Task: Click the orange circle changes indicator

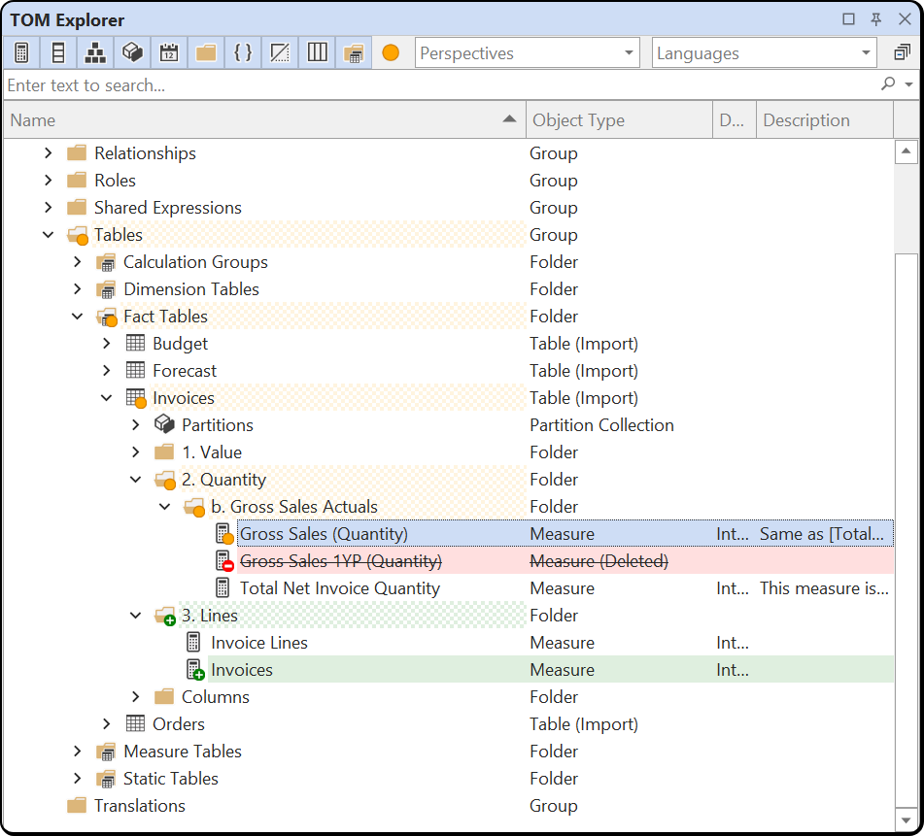Action: coord(391,53)
